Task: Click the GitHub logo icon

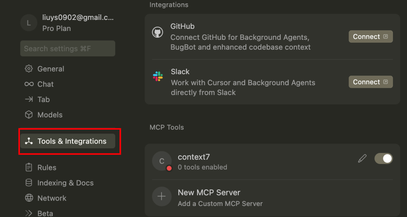Action: [158, 33]
